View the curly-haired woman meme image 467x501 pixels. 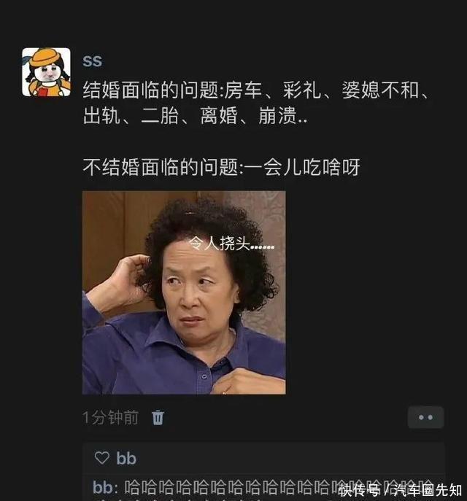tap(184, 292)
